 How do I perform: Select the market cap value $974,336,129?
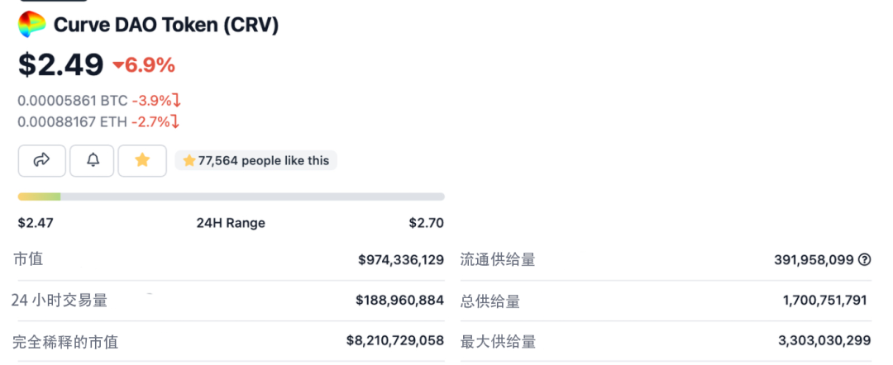(401, 259)
